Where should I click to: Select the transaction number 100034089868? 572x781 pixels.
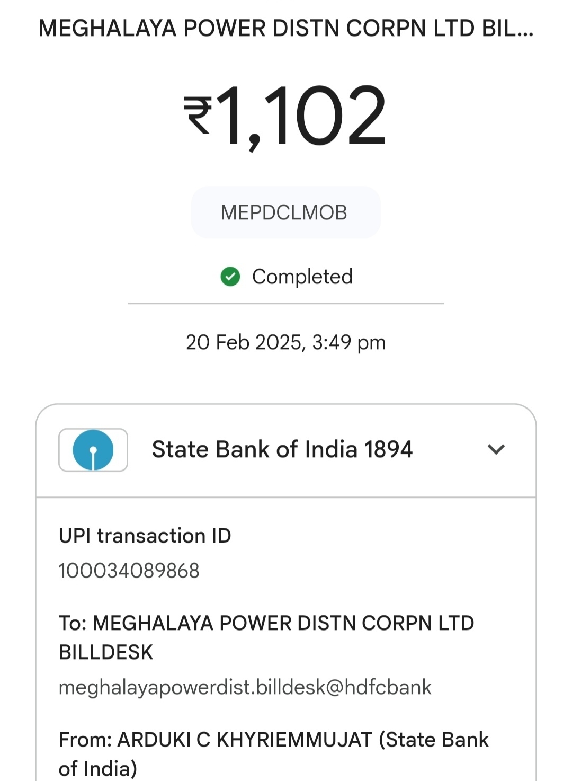coord(129,571)
